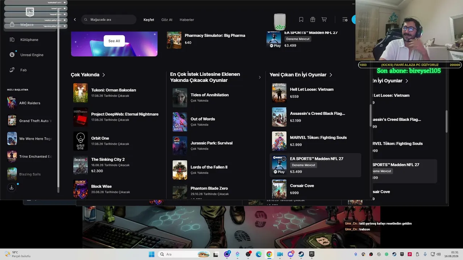Focus the Mağazada ara search field

click(x=109, y=19)
